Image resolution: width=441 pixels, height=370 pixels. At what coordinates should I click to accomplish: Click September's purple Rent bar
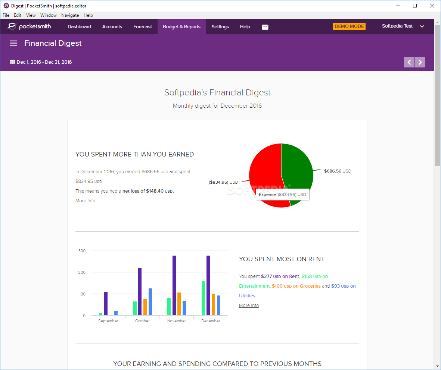(x=106, y=303)
